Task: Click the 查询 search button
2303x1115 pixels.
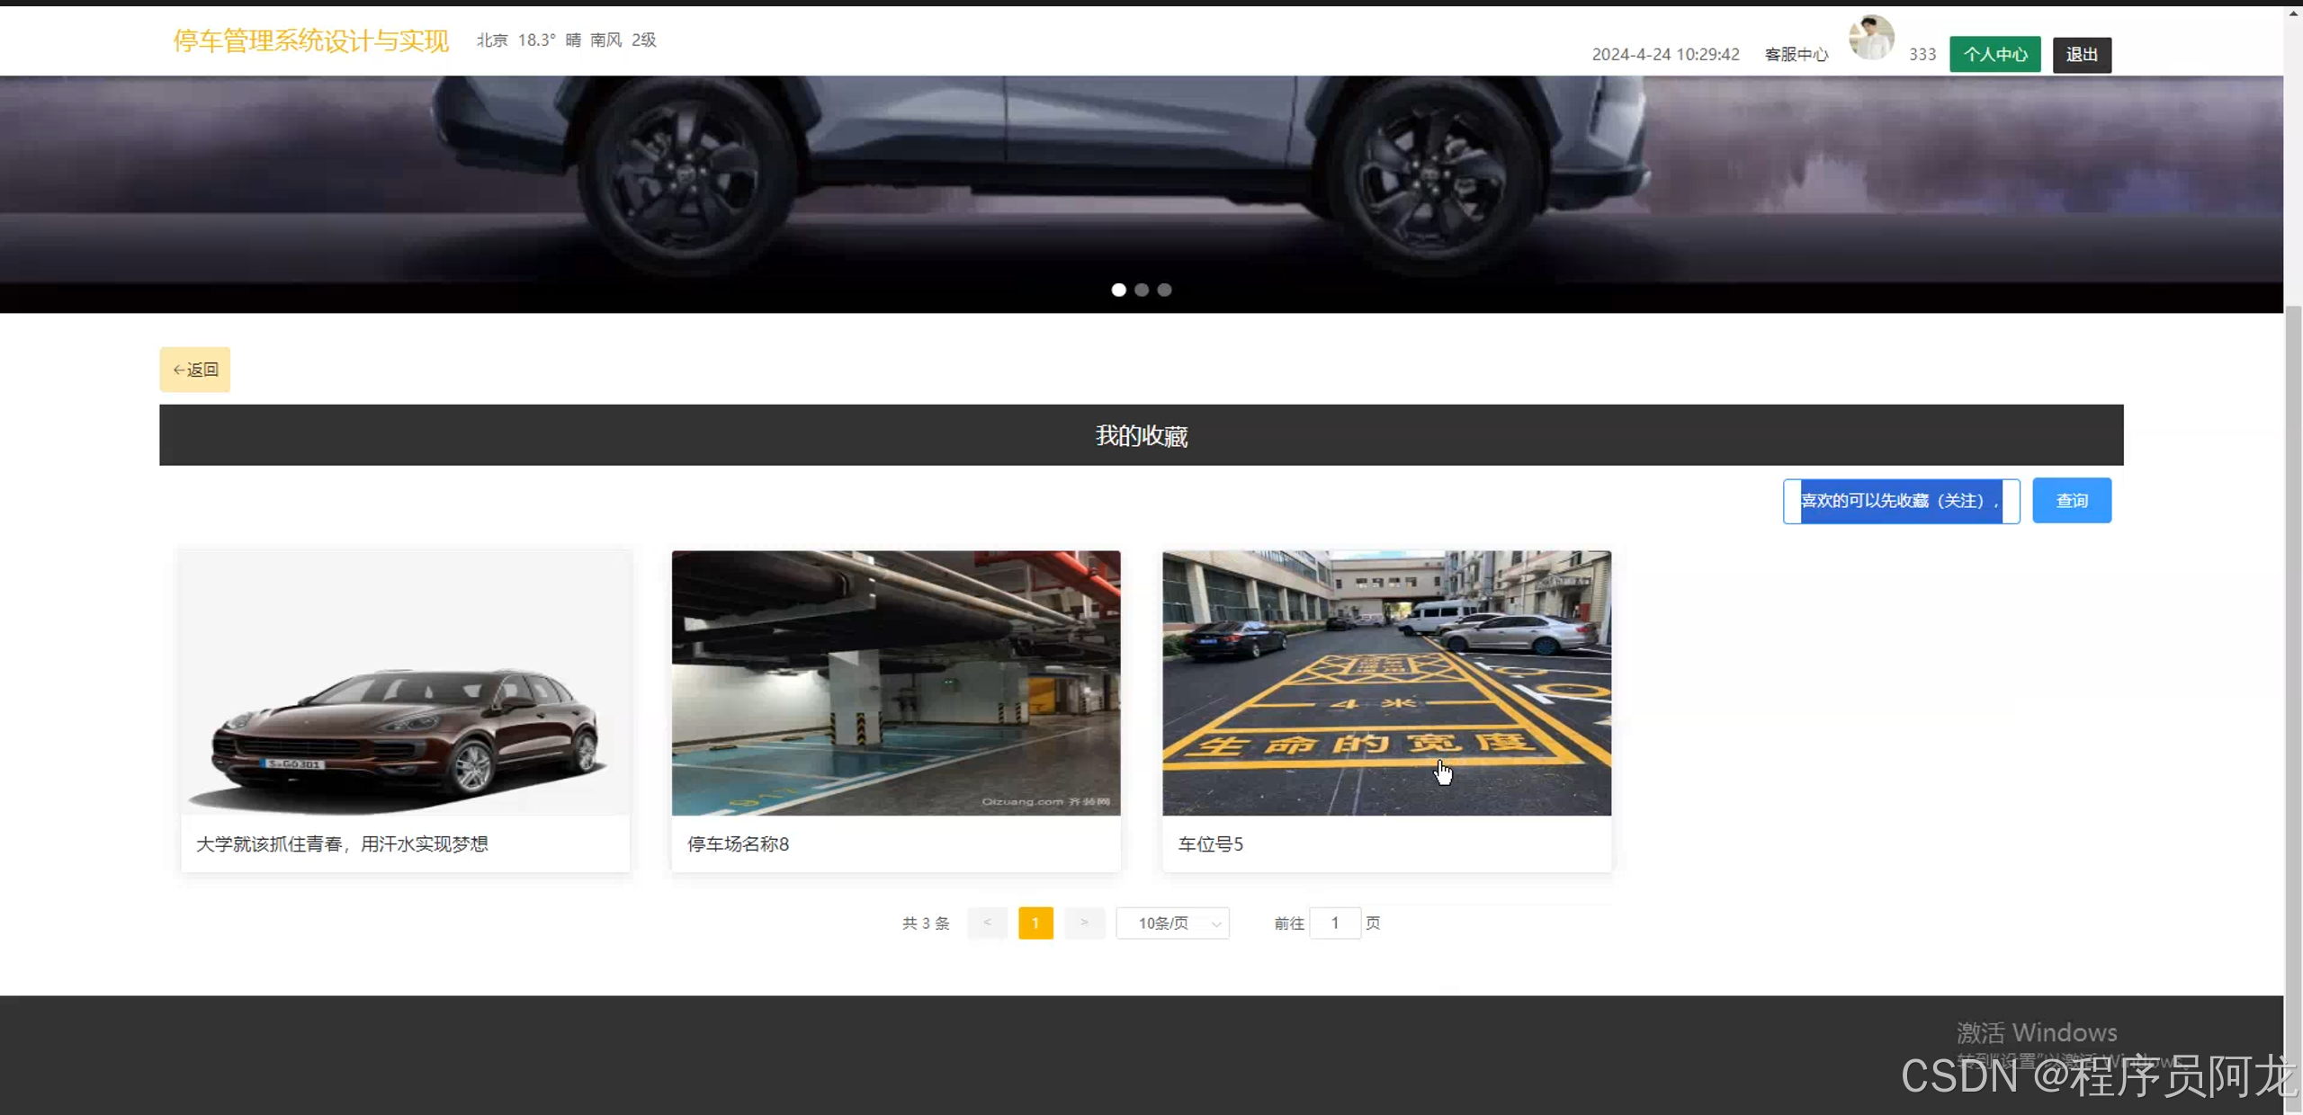Action: [x=2071, y=500]
